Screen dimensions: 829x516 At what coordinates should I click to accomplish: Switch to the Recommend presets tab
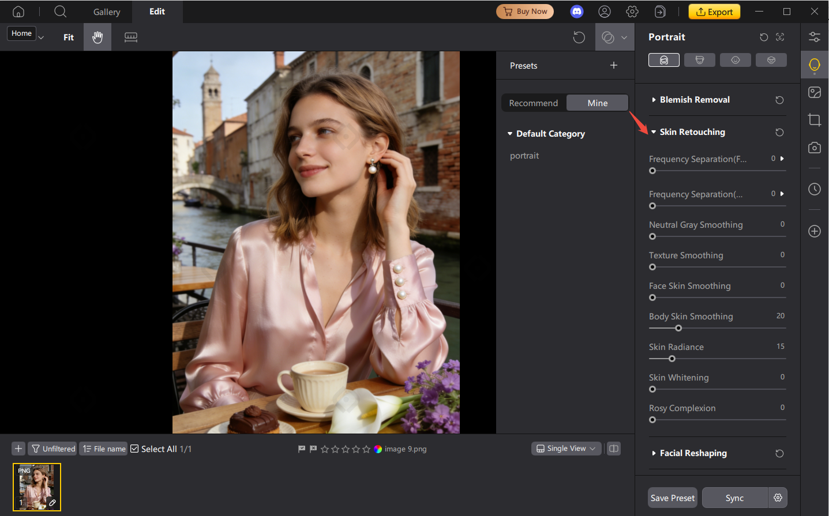(x=533, y=103)
